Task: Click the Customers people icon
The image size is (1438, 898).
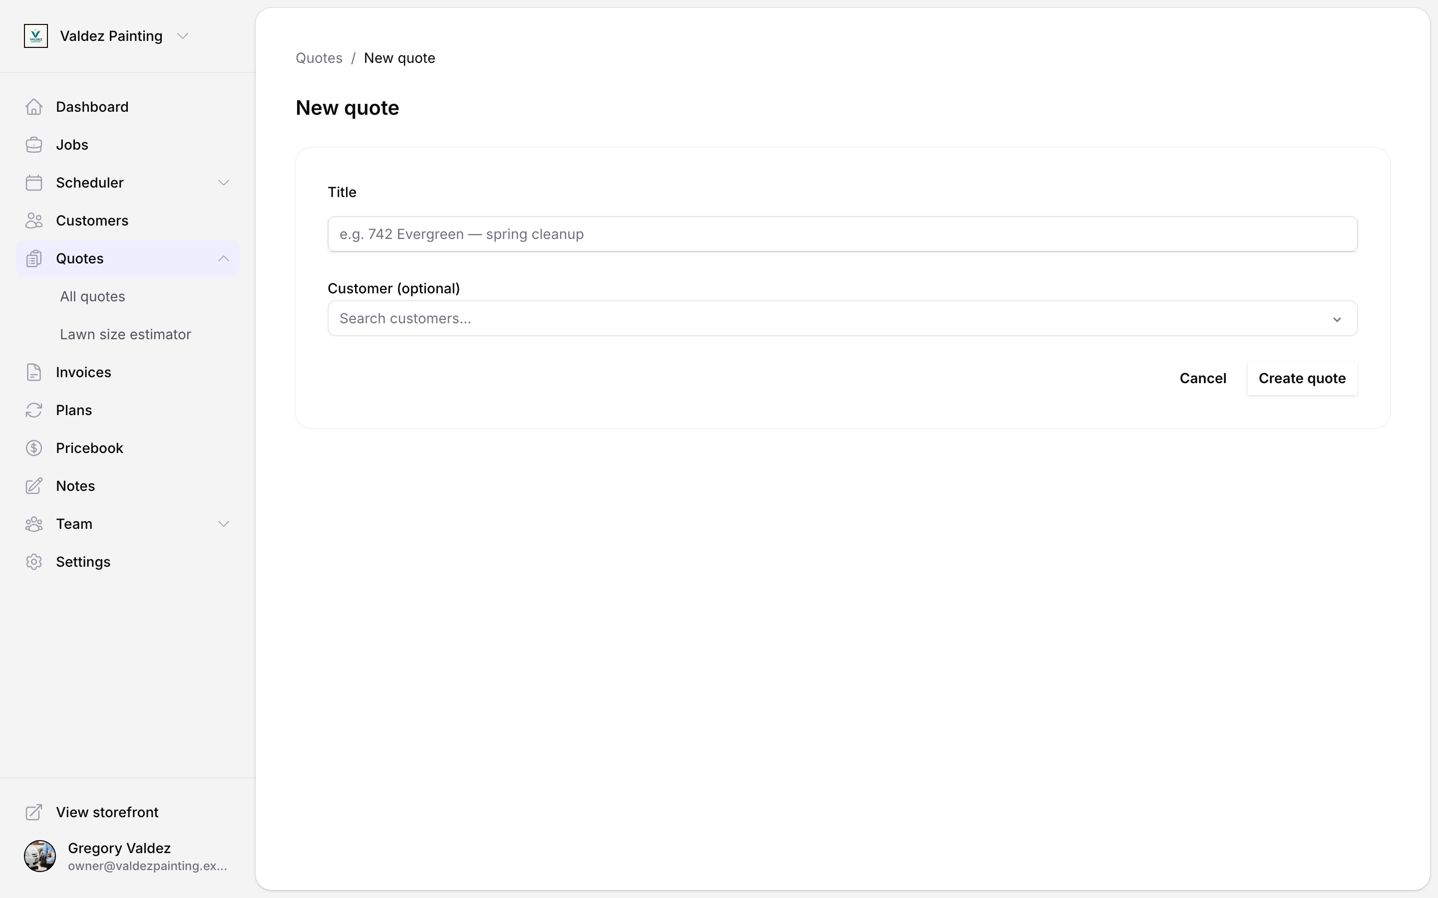Action: [34, 221]
